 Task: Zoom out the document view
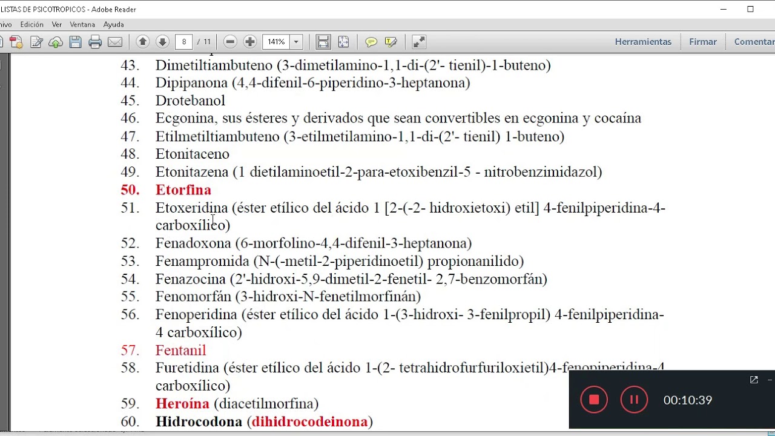pos(230,41)
